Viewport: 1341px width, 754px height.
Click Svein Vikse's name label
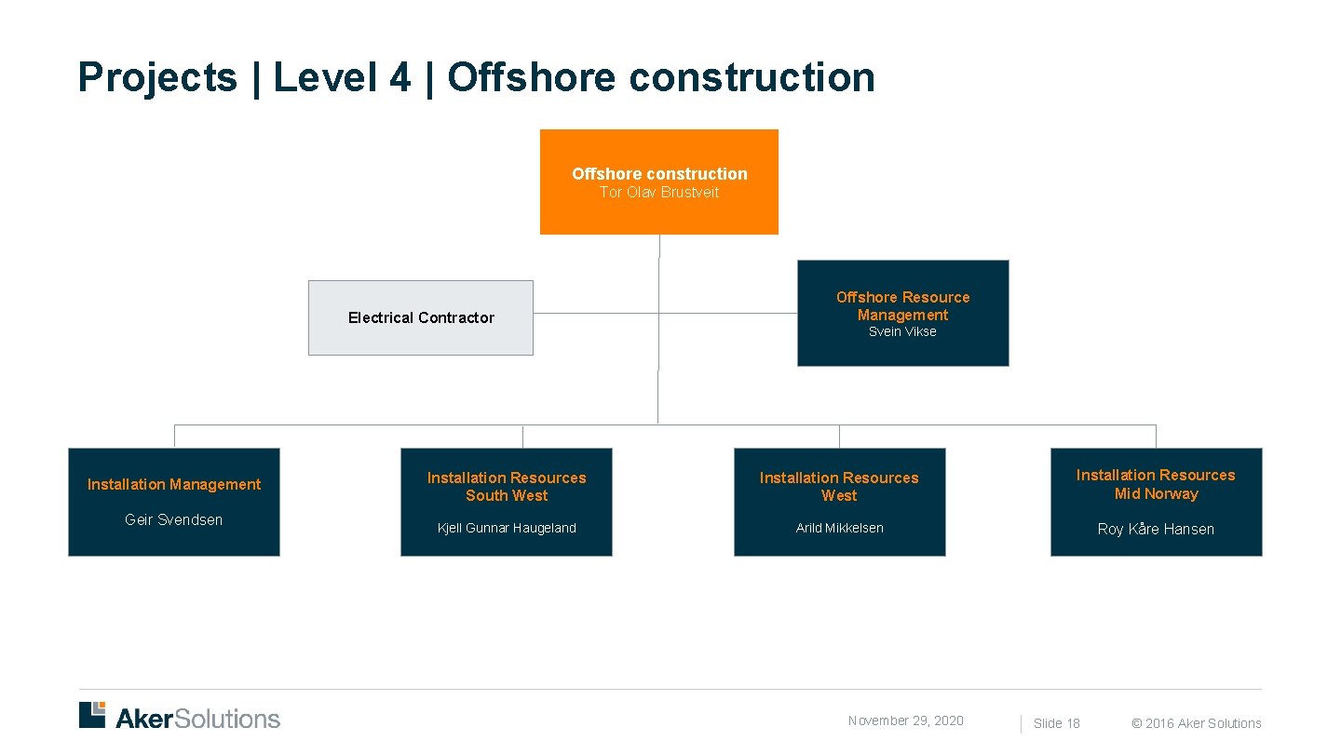pos(902,331)
